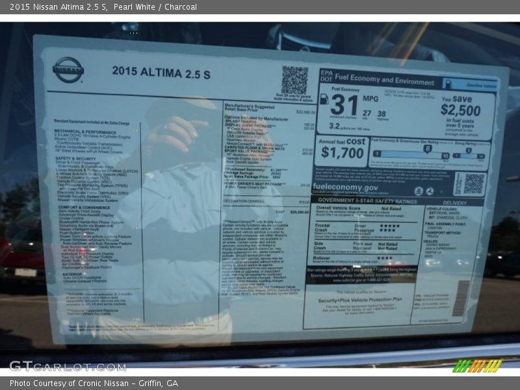
Task: Click 'Fuel Economy and Environment' header
Action: click(384, 79)
